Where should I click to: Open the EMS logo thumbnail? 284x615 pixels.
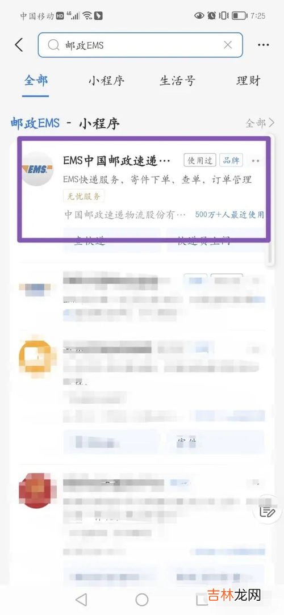pos(37,169)
